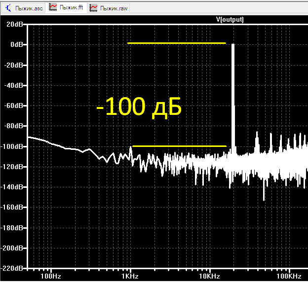Viewport: 308px width, 282px height.
Task: Click the -220dB axis label at bottom
Action: click(11, 268)
